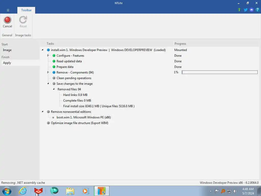Open the Help question mark icon
The height and width of the screenshot is (196, 261).
[257, 10]
